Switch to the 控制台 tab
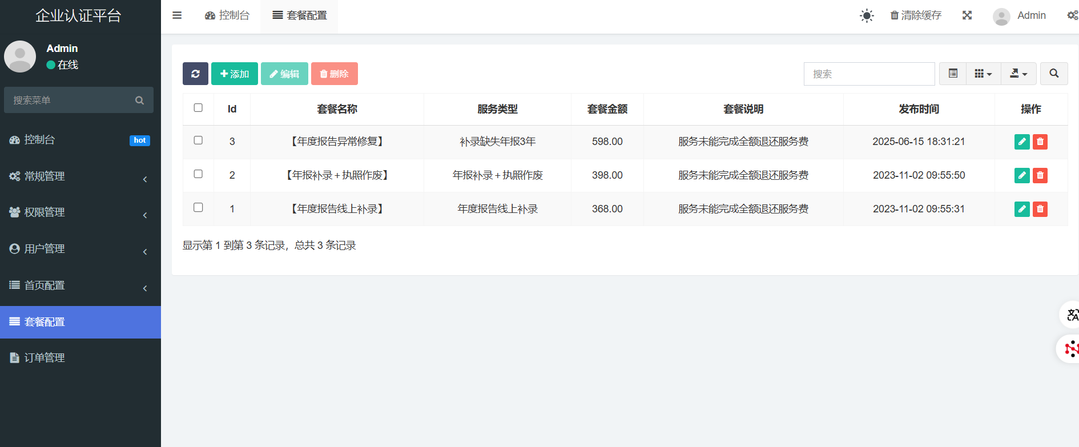This screenshot has height=447, width=1079. pyautogui.click(x=227, y=15)
